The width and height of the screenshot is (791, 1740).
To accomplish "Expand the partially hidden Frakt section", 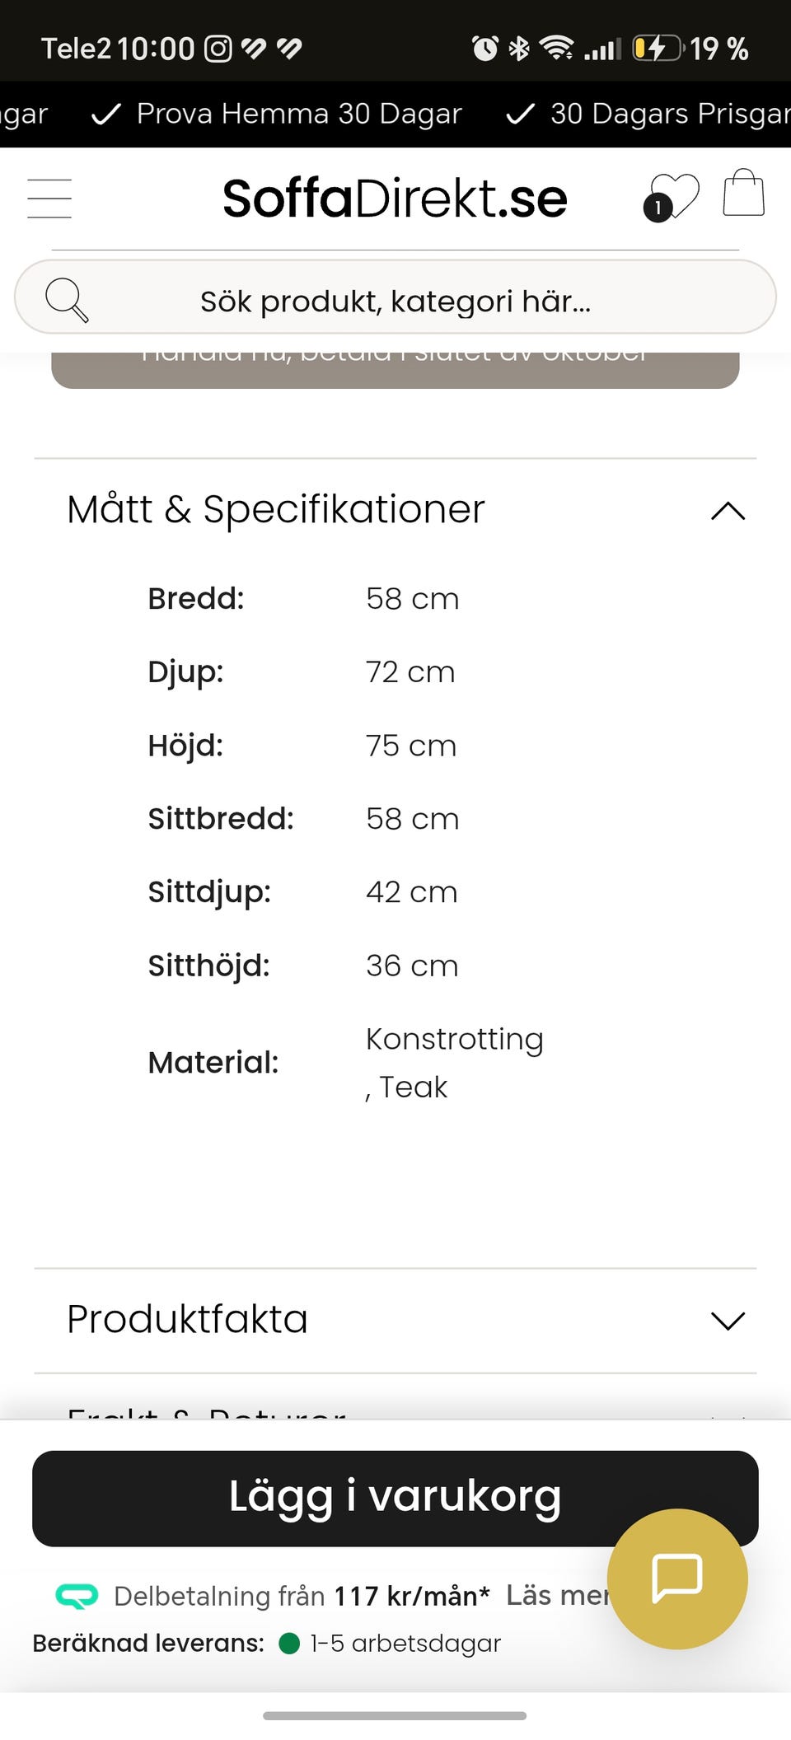I will pos(395,1401).
